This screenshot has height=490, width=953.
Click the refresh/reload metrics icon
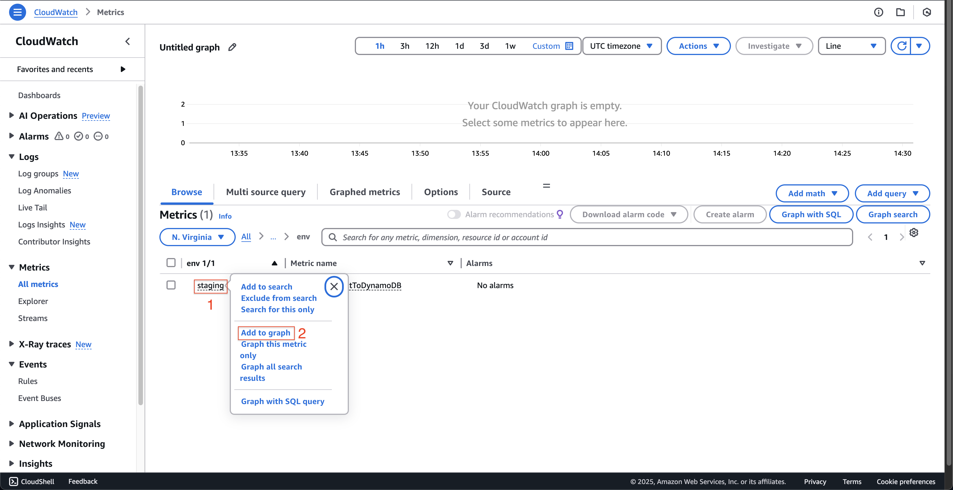[x=902, y=46]
